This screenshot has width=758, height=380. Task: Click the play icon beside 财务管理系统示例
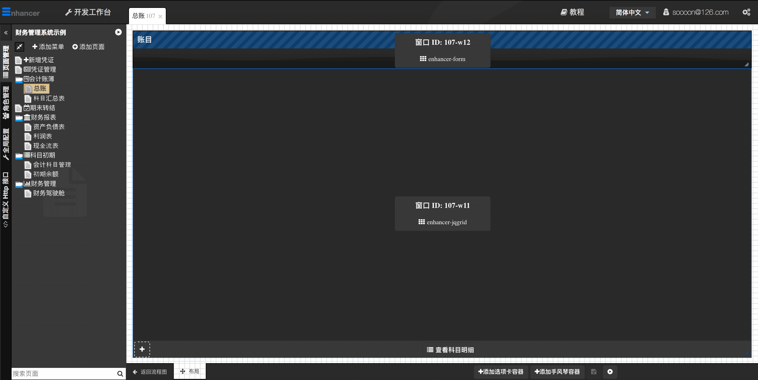click(118, 32)
